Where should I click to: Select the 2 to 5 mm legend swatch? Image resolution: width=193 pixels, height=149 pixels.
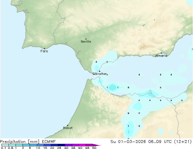26,145
